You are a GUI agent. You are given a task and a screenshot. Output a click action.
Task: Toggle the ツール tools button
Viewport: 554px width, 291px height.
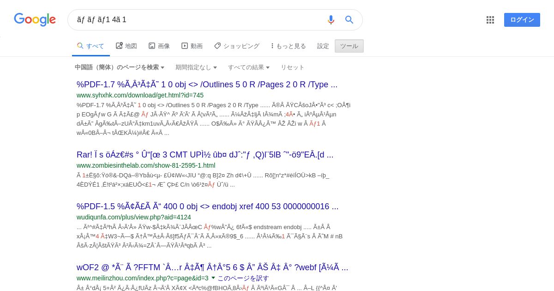point(349,46)
